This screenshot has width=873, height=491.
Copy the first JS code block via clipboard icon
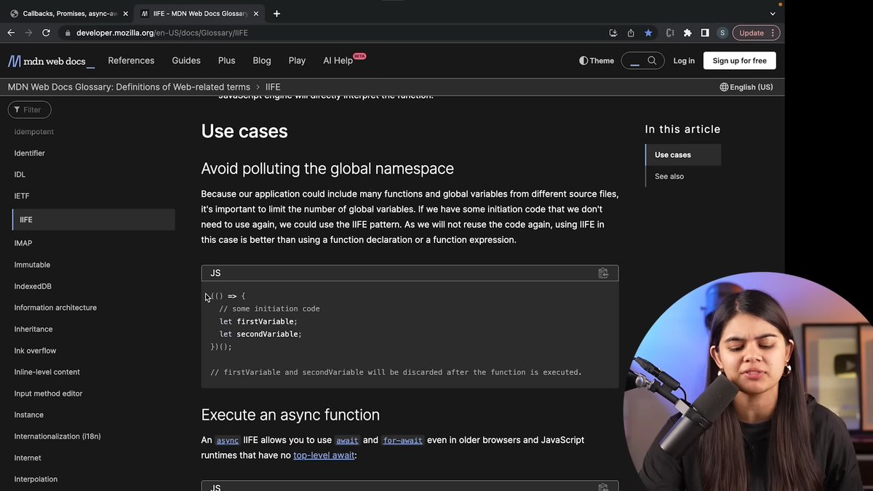point(603,273)
